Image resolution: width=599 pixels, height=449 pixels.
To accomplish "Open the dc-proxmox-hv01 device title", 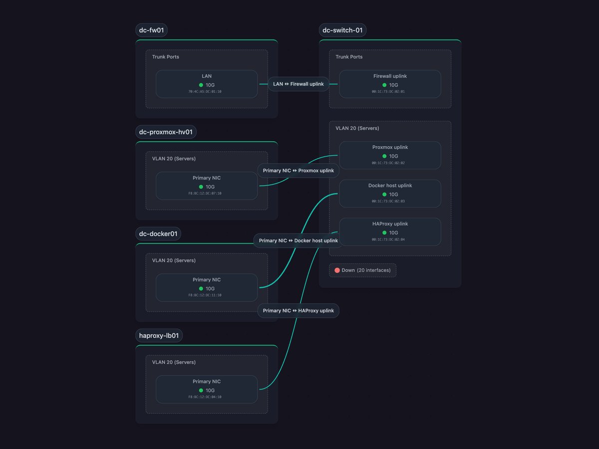I will (x=166, y=132).
